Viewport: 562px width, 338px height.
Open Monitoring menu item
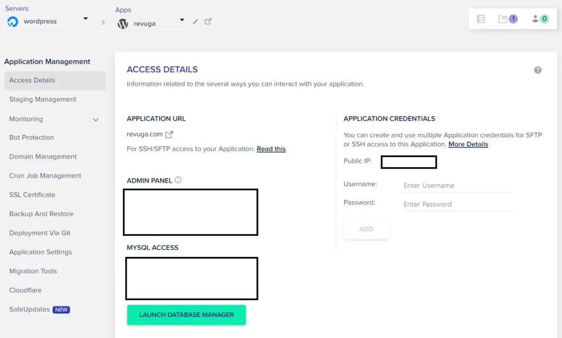coord(26,119)
